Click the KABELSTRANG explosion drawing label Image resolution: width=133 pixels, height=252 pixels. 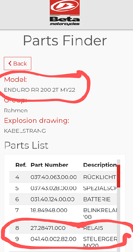[25, 131]
